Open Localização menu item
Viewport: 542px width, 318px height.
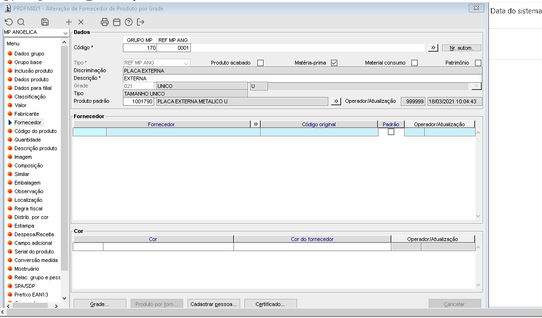click(x=28, y=200)
